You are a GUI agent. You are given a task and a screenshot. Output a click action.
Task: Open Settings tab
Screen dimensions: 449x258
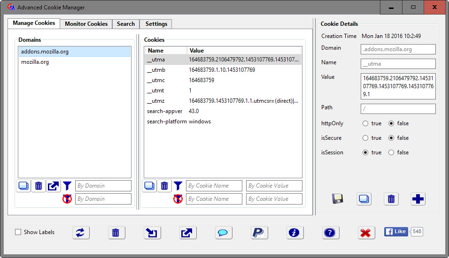click(x=156, y=24)
